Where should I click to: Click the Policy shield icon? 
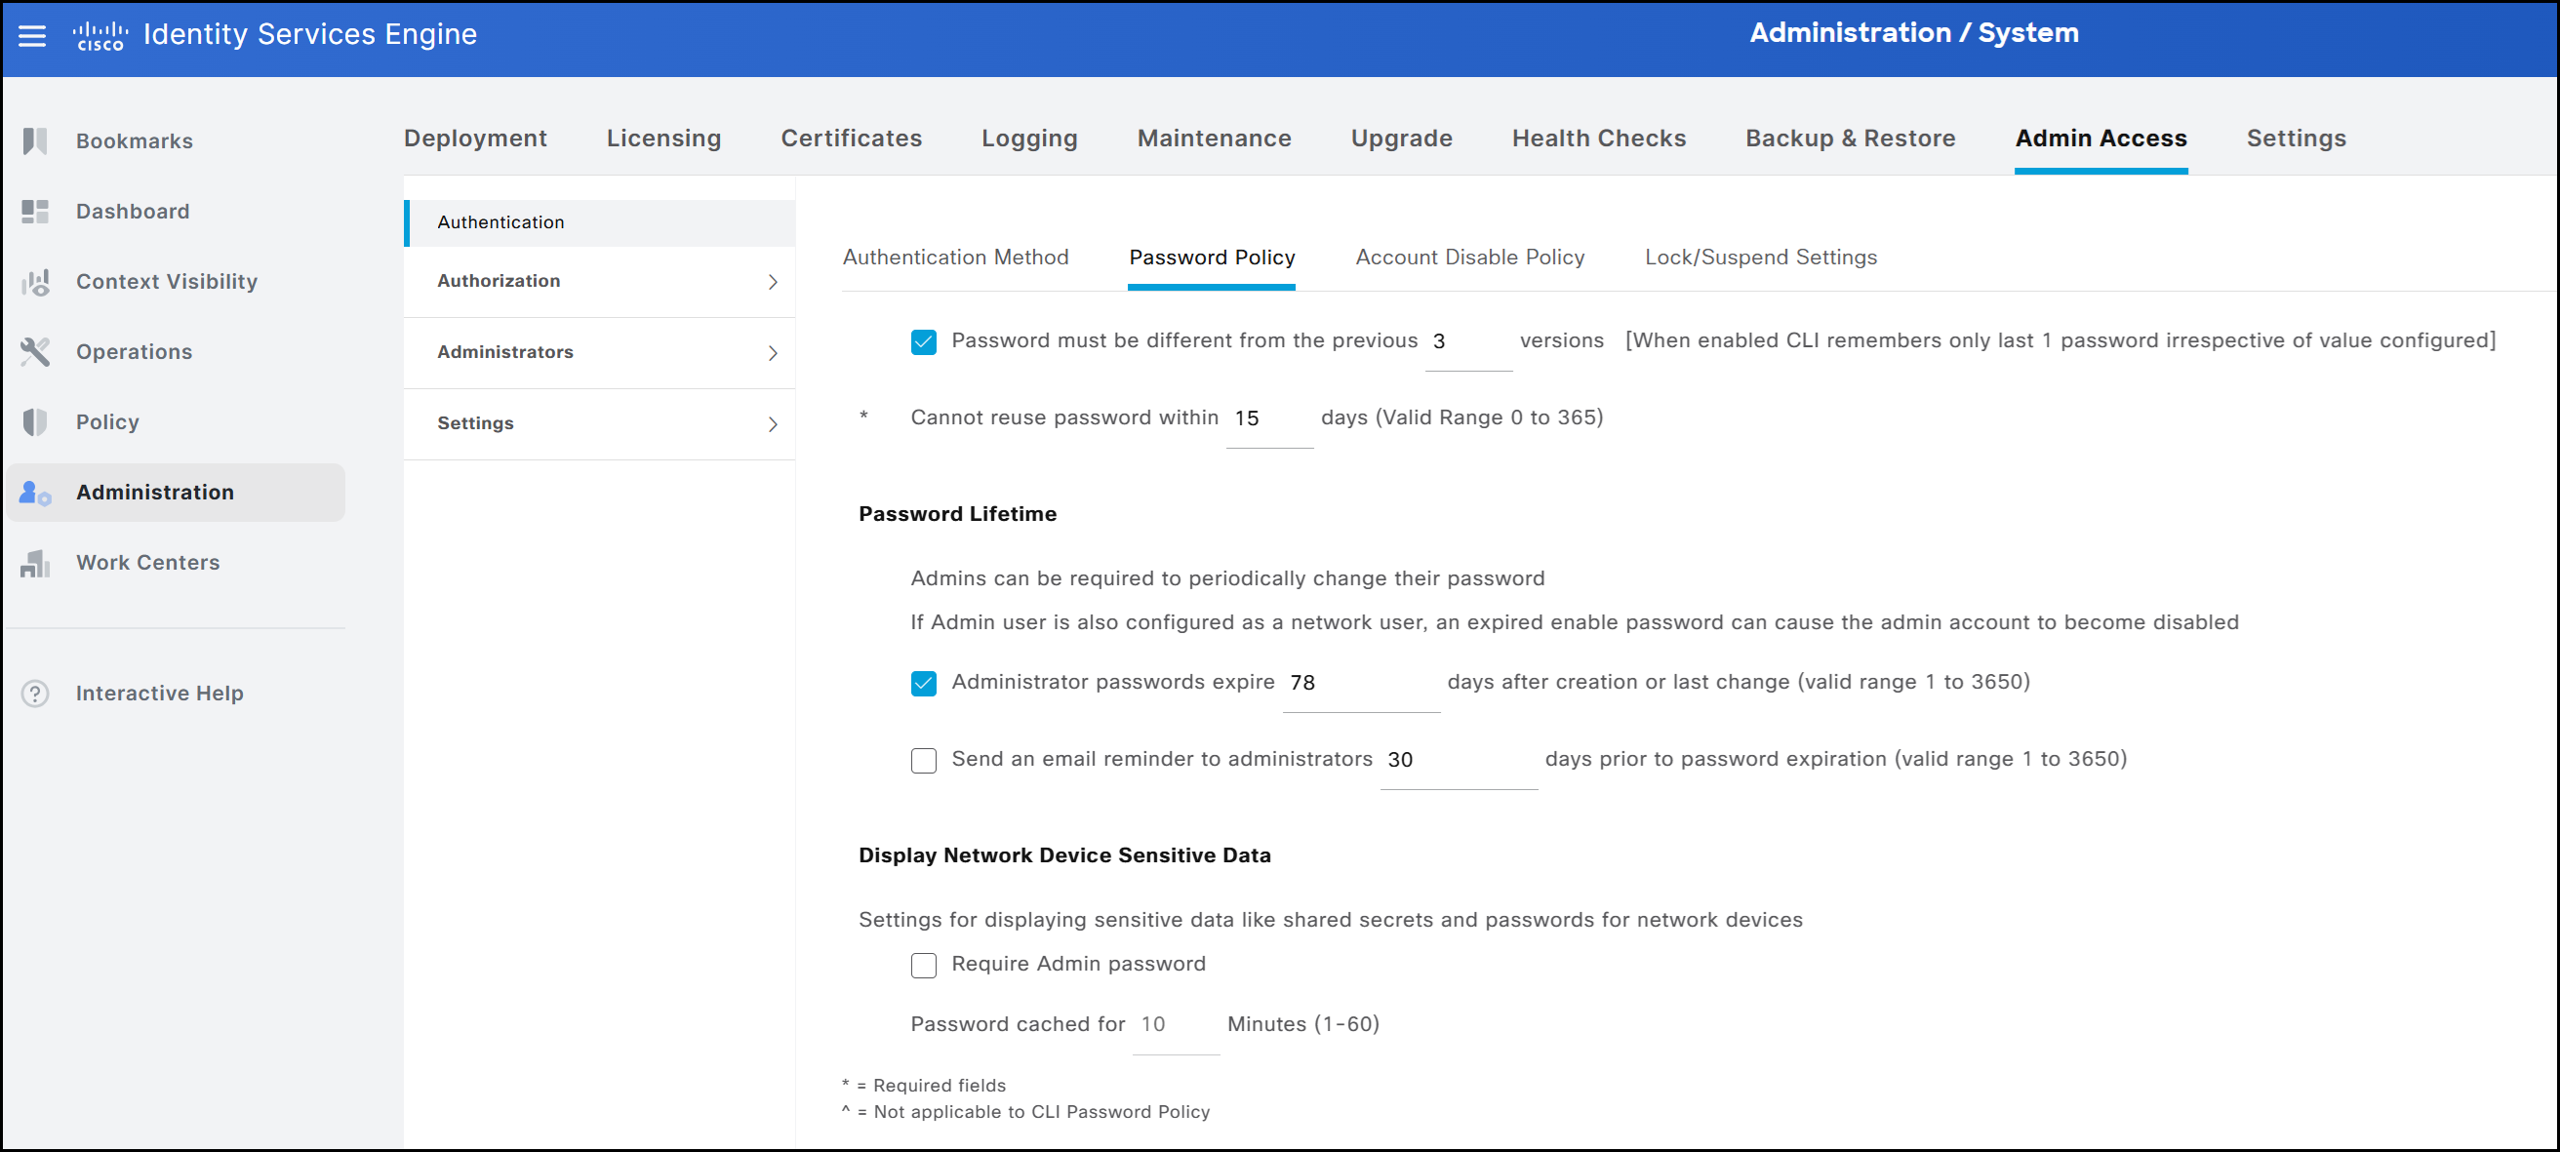point(35,422)
